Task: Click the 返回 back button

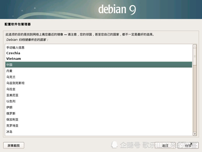Action: click(x=165, y=145)
